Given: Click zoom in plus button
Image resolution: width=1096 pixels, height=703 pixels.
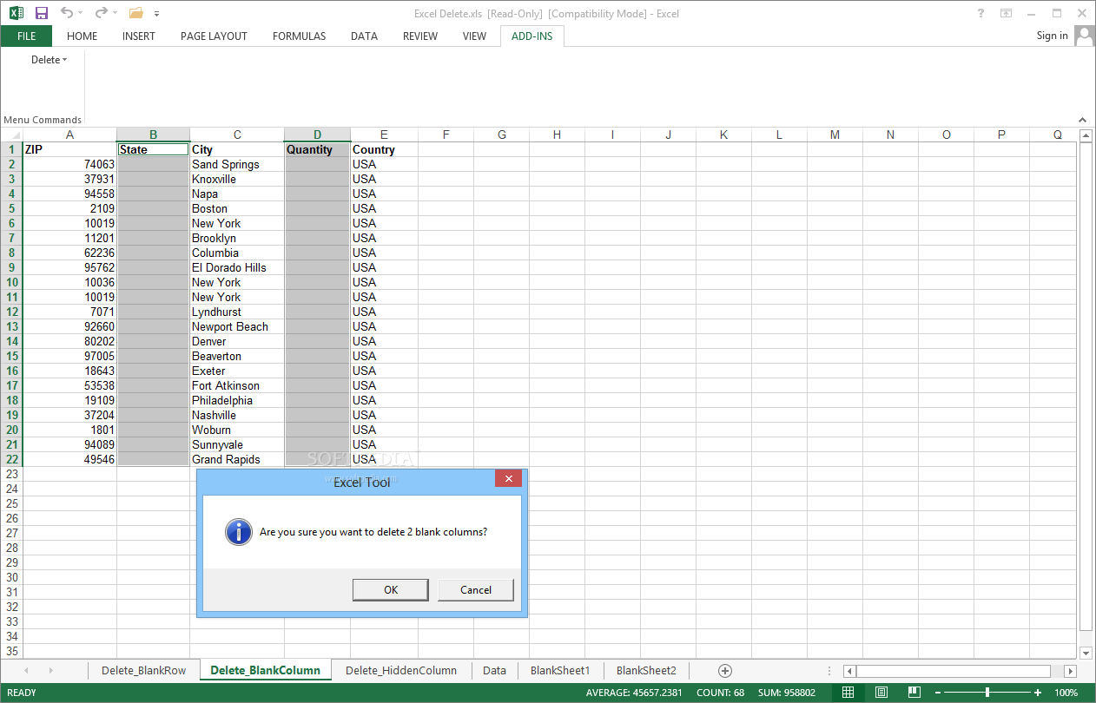Looking at the screenshot, I should click(1038, 693).
